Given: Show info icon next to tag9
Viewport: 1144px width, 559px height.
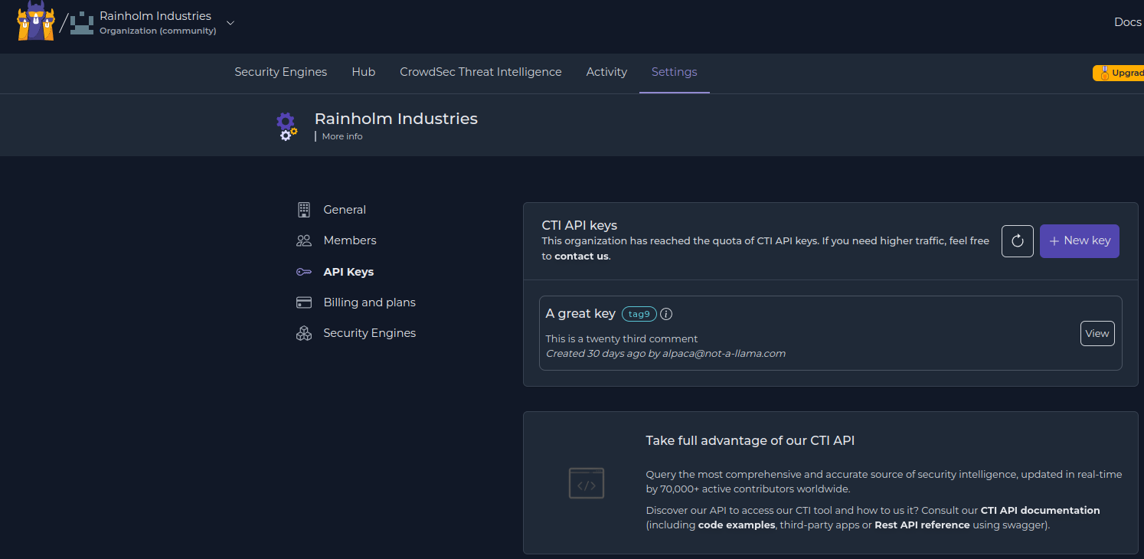Looking at the screenshot, I should pyautogui.click(x=666, y=314).
